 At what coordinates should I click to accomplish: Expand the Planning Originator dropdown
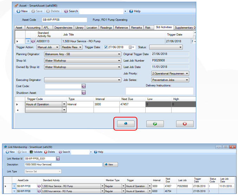coord(83,54)
